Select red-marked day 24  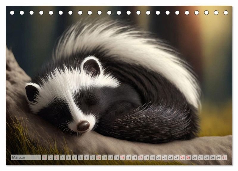click(x=182, y=158)
